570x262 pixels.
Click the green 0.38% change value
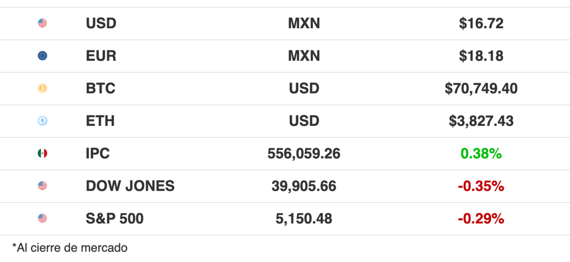pos(481,154)
